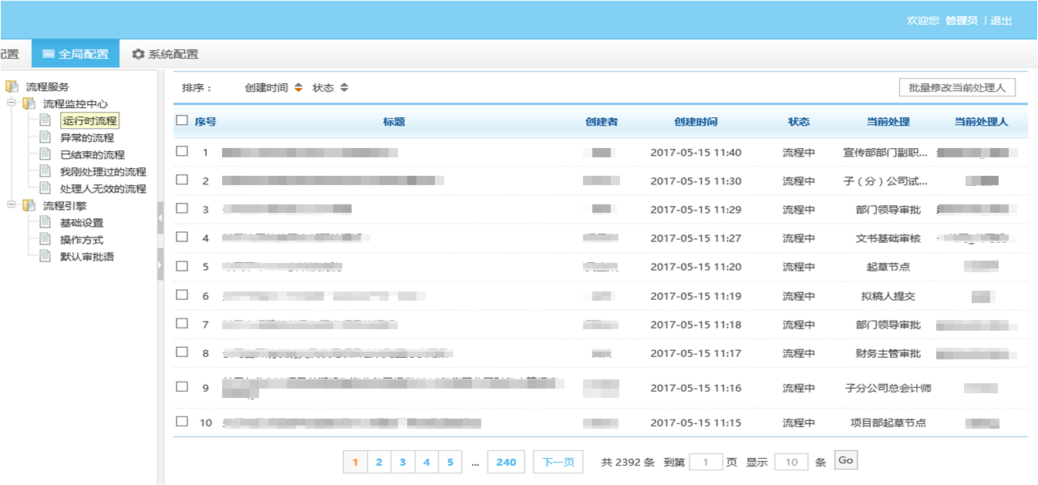Click the 退出 logout link
The image size is (1038, 485).
pyautogui.click(x=1001, y=21)
